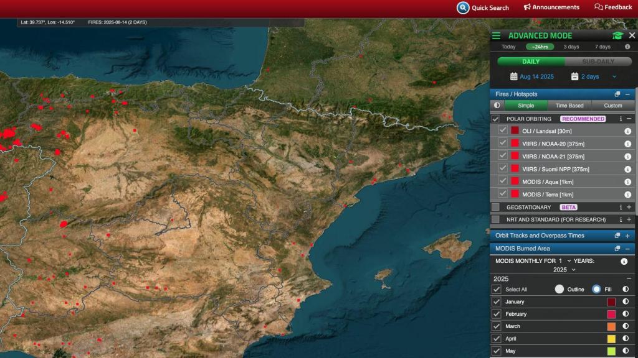Enable the GEOSTATIONARY layer checkbox

(496, 207)
